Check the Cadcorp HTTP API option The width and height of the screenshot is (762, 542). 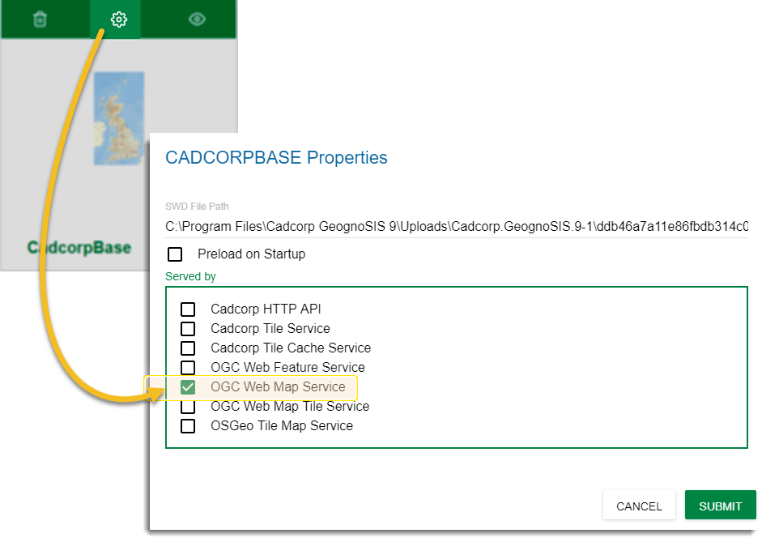(x=188, y=309)
